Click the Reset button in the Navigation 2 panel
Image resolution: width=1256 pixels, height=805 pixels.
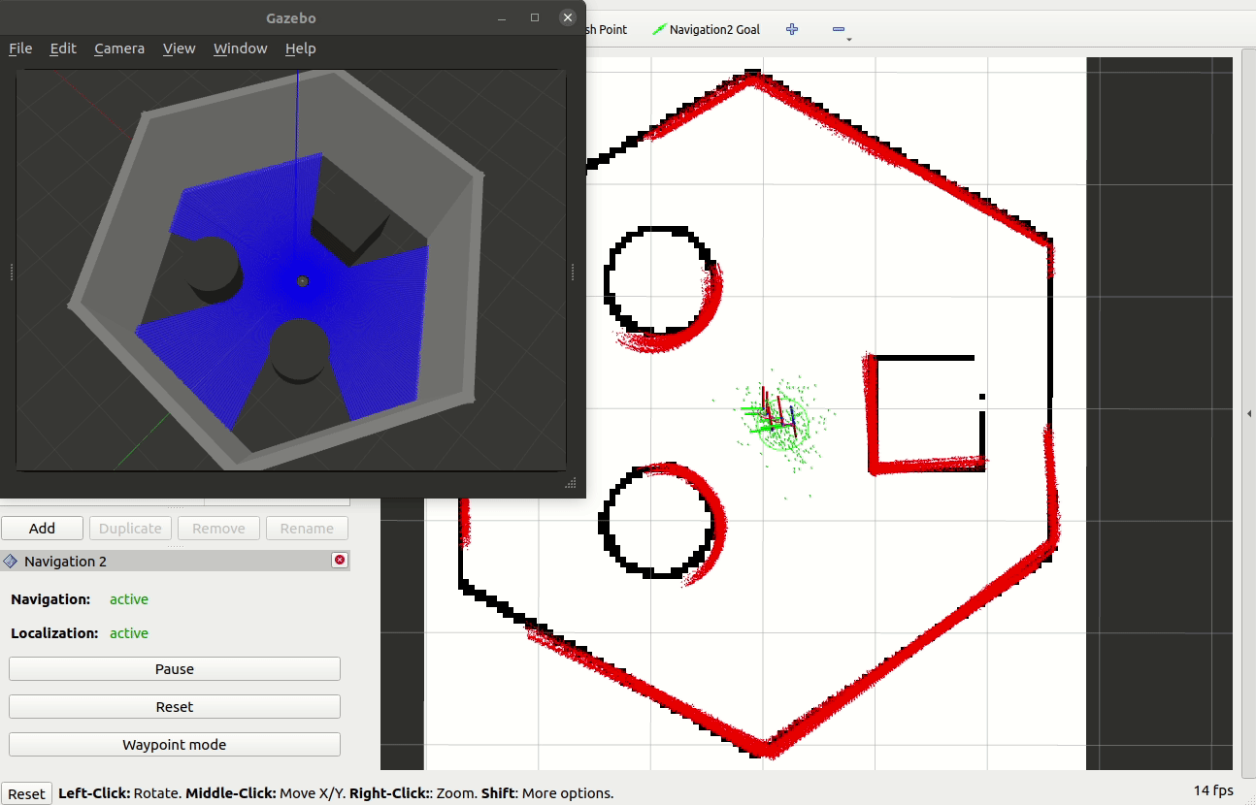[174, 706]
